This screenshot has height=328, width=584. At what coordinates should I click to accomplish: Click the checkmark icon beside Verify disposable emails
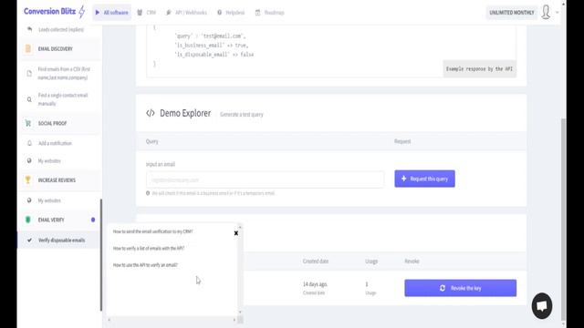click(29, 241)
